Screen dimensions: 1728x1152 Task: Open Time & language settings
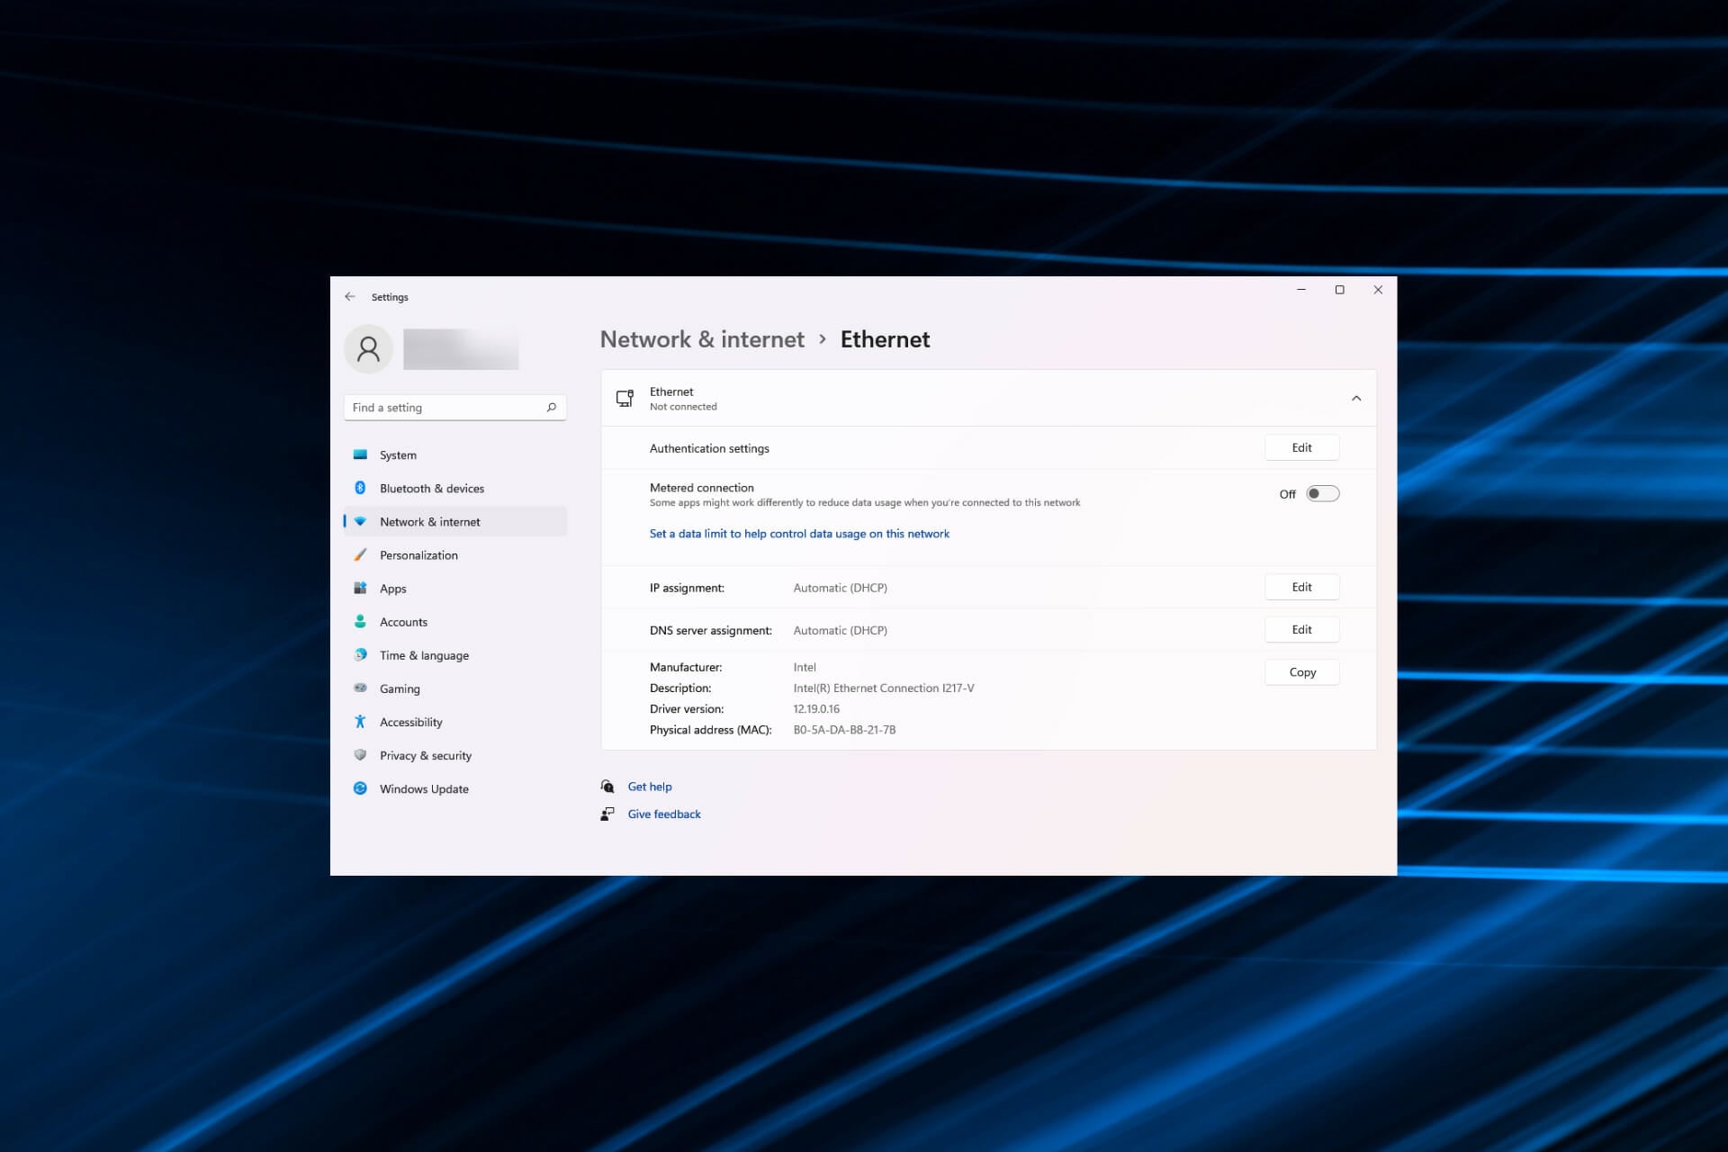click(424, 655)
